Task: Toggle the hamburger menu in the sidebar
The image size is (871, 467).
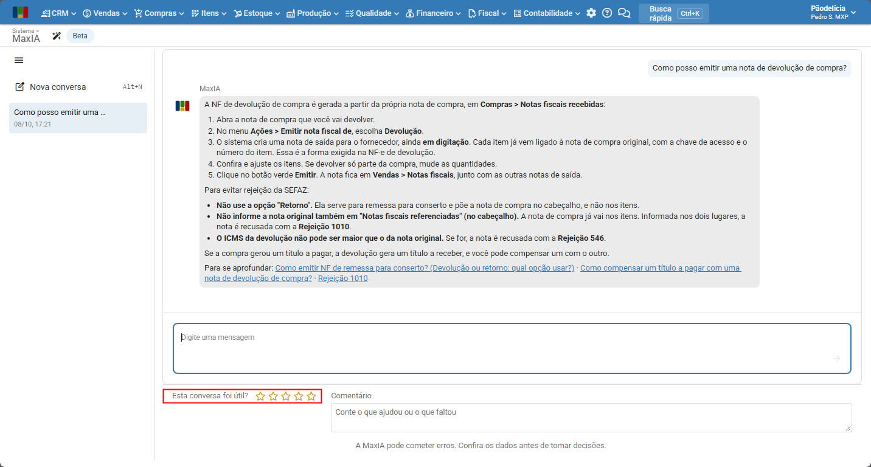Action: (19, 60)
